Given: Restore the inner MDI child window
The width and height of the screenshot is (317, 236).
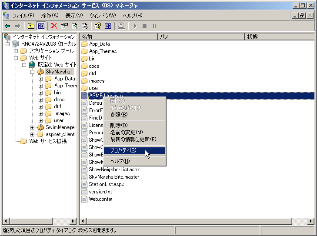Looking at the screenshot, I should click(x=302, y=16).
